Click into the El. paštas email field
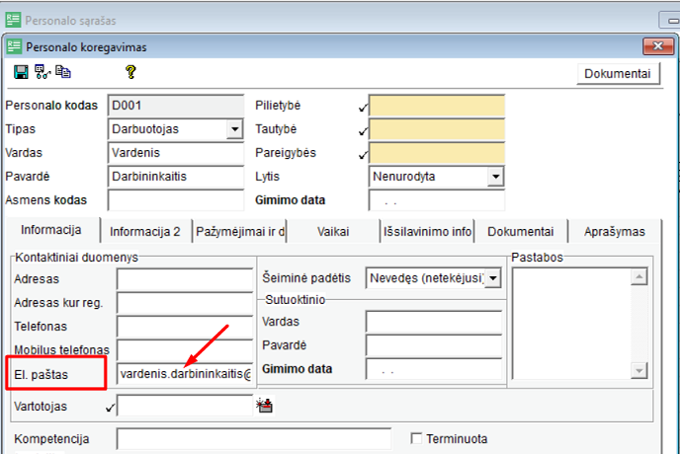 coord(184,374)
